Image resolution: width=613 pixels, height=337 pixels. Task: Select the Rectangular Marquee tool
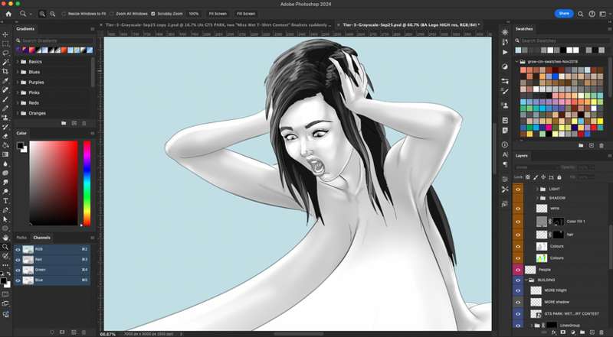click(5, 44)
